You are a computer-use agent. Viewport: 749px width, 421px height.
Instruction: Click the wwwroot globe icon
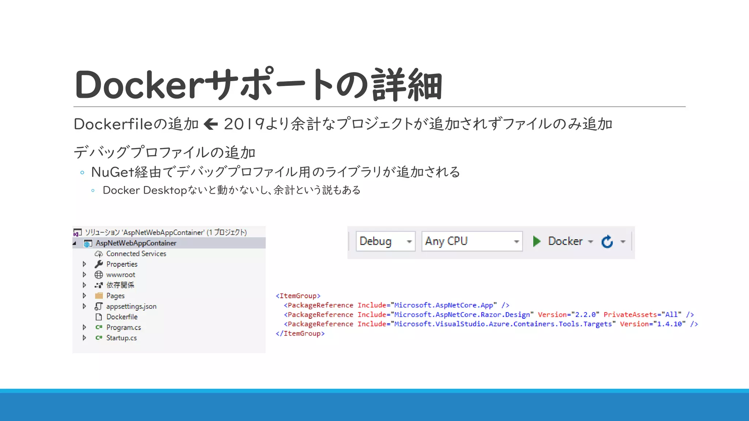point(99,275)
